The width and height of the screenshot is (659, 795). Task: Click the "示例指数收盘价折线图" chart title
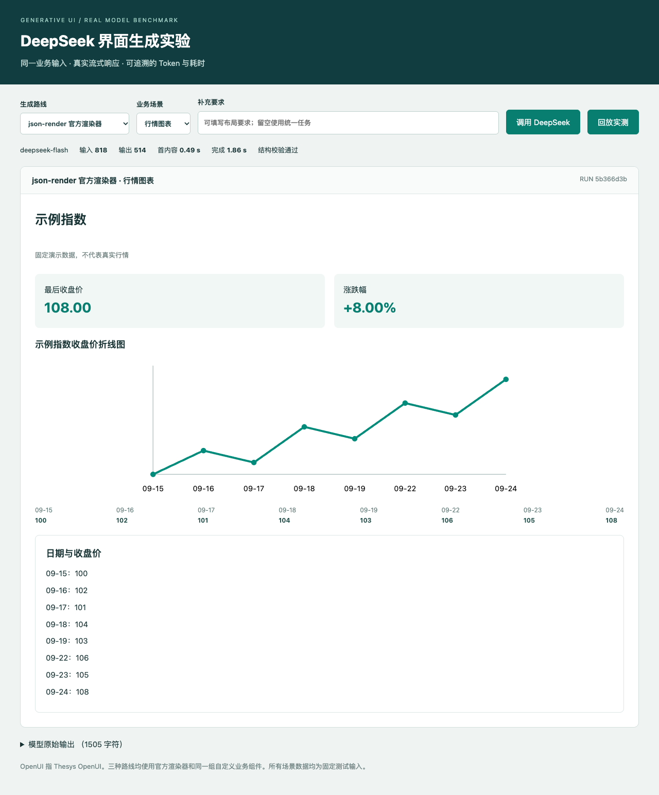click(x=80, y=344)
